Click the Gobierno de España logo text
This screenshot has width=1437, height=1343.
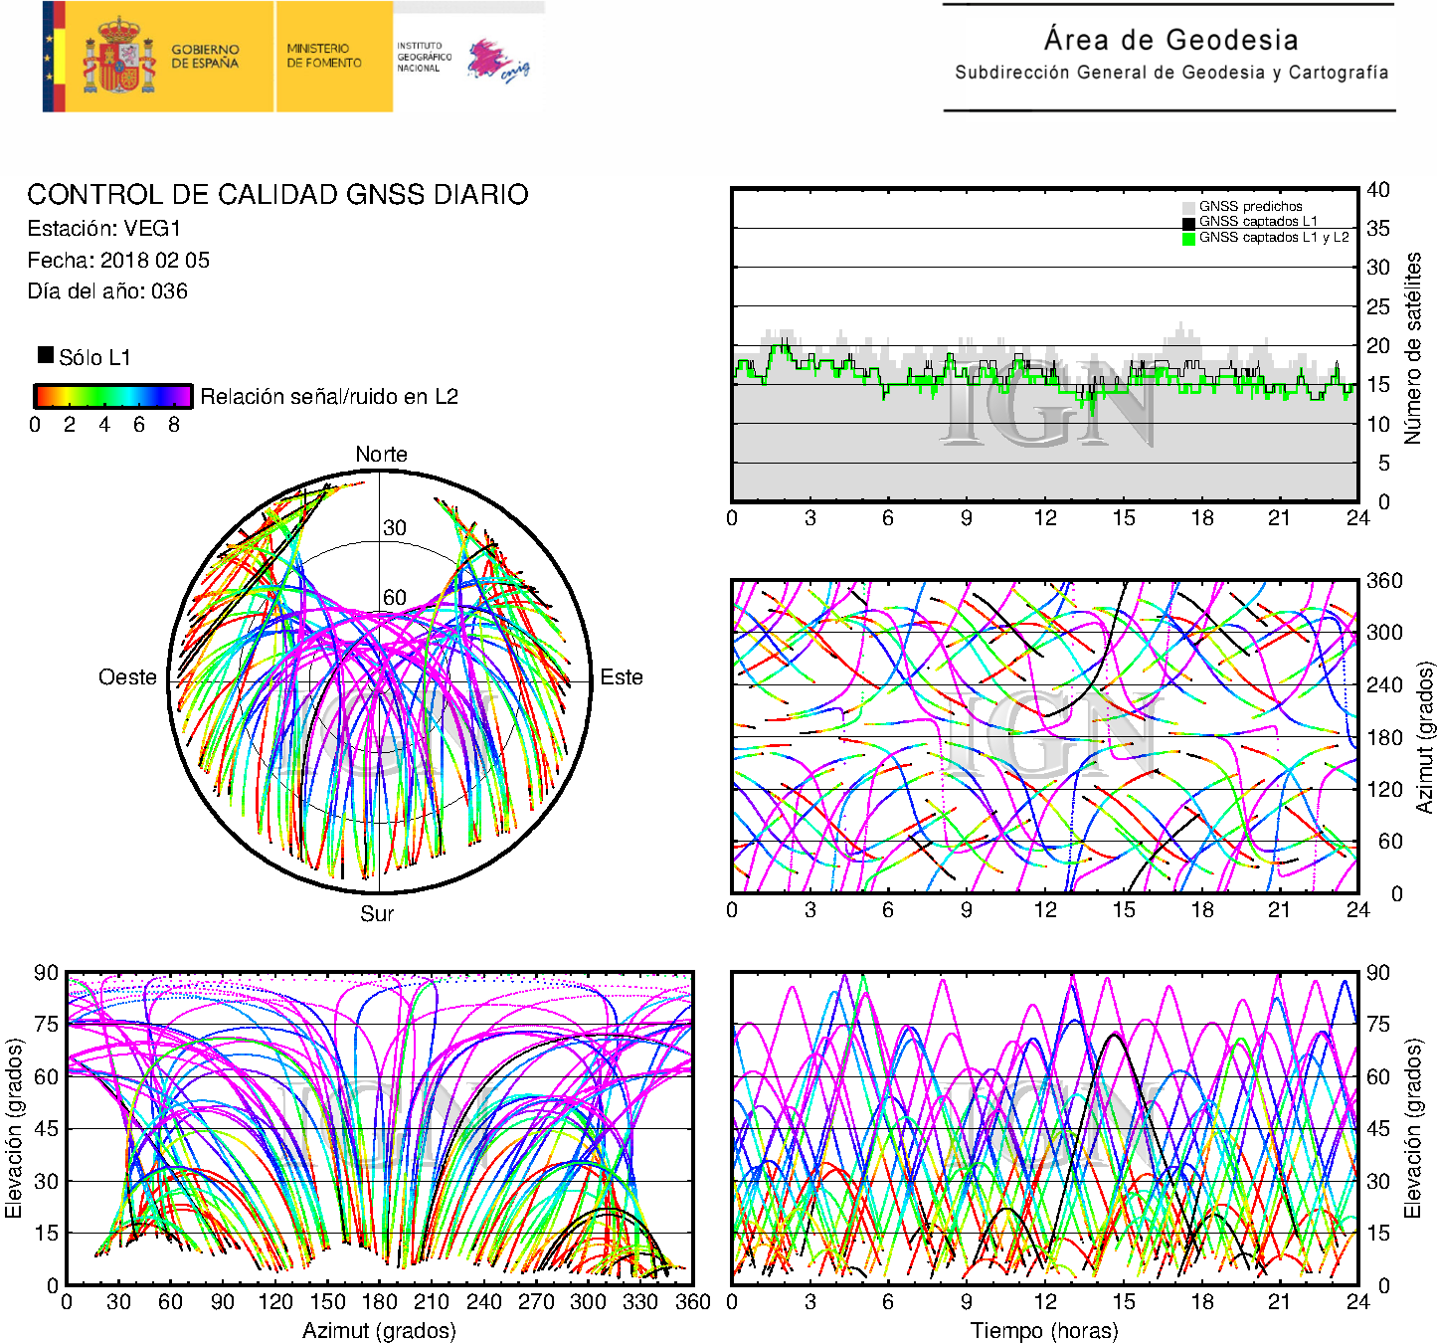pyautogui.click(x=205, y=57)
